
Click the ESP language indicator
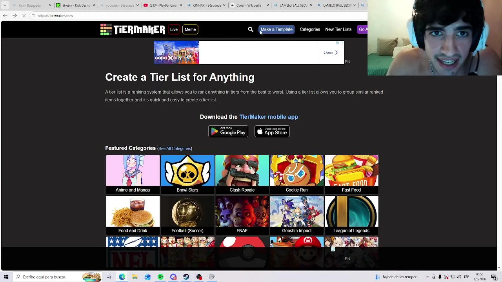466,277
